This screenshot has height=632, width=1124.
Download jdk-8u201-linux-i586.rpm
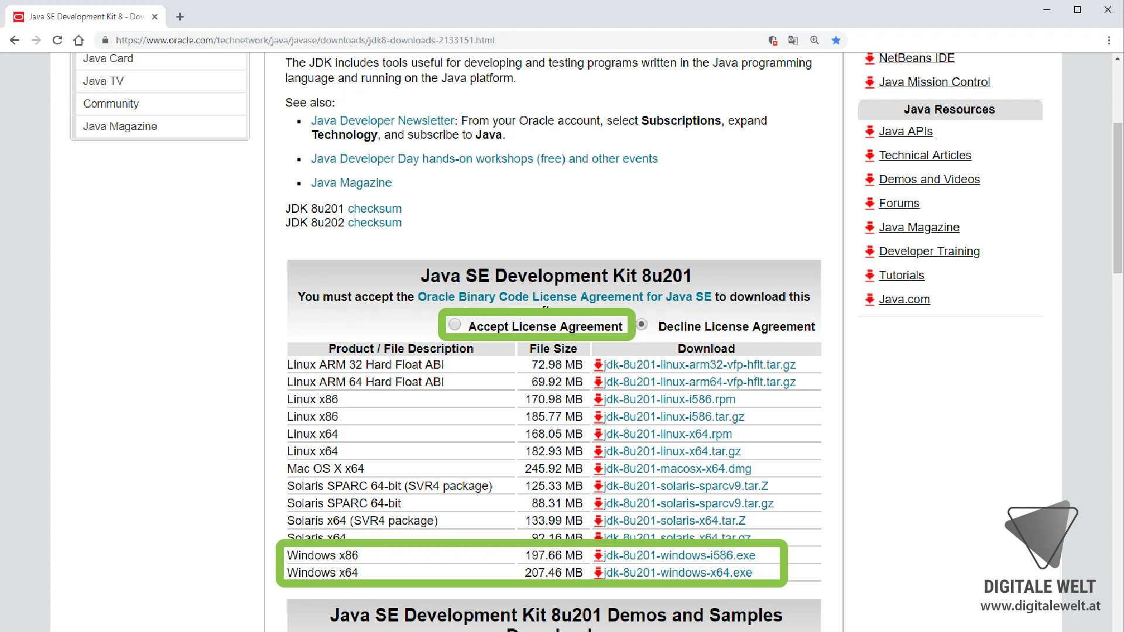tap(670, 399)
